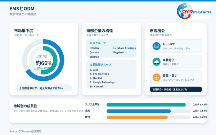The height and width of the screenshot is (135, 216).
Task: Click Luxshare Precision company name
Action: 125,48
